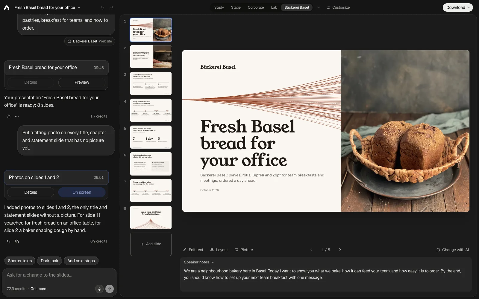The image size is (479, 299).
Task: Click the app logo icon
Action: 7,7
